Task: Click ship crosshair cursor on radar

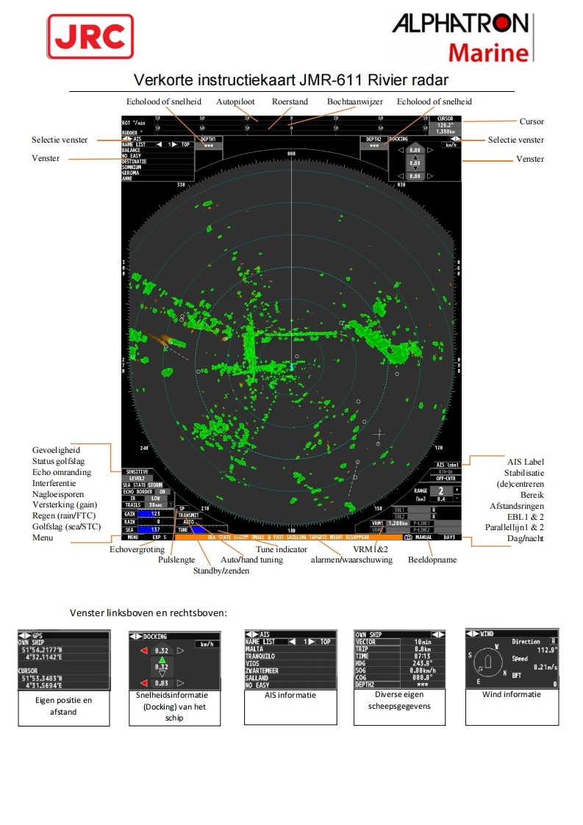Action: 379,434
